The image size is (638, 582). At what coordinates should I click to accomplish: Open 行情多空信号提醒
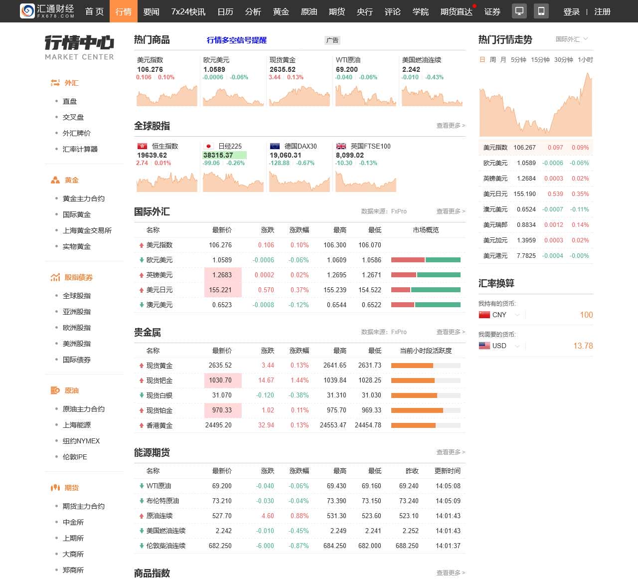pos(237,40)
